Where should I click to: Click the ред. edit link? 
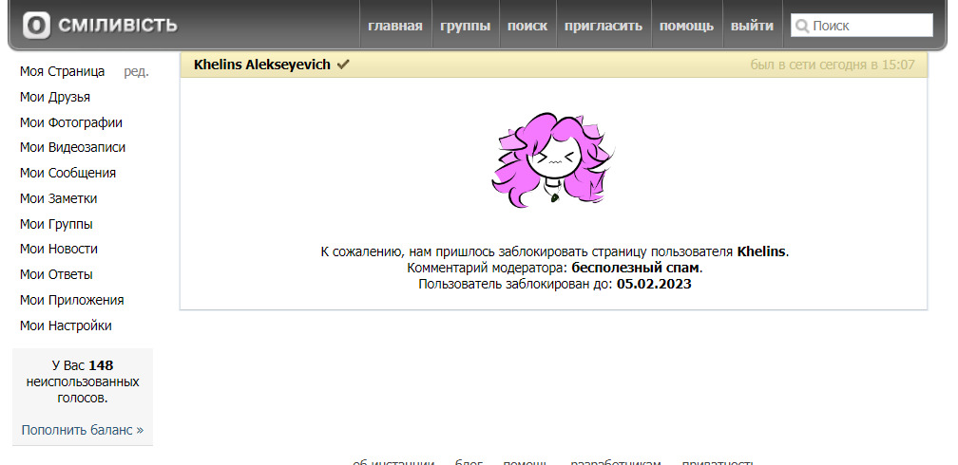point(136,71)
